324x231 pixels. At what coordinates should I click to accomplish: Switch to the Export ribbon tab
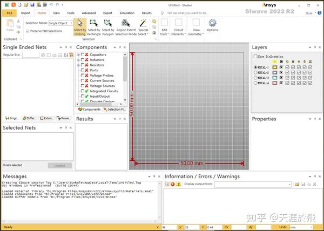point(107,13)
